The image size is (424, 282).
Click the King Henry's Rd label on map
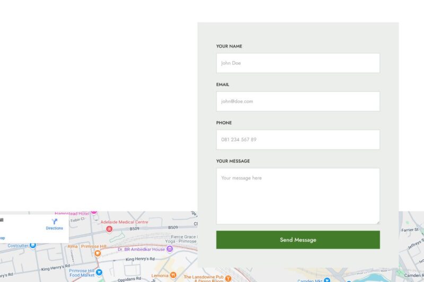[142, 259]
